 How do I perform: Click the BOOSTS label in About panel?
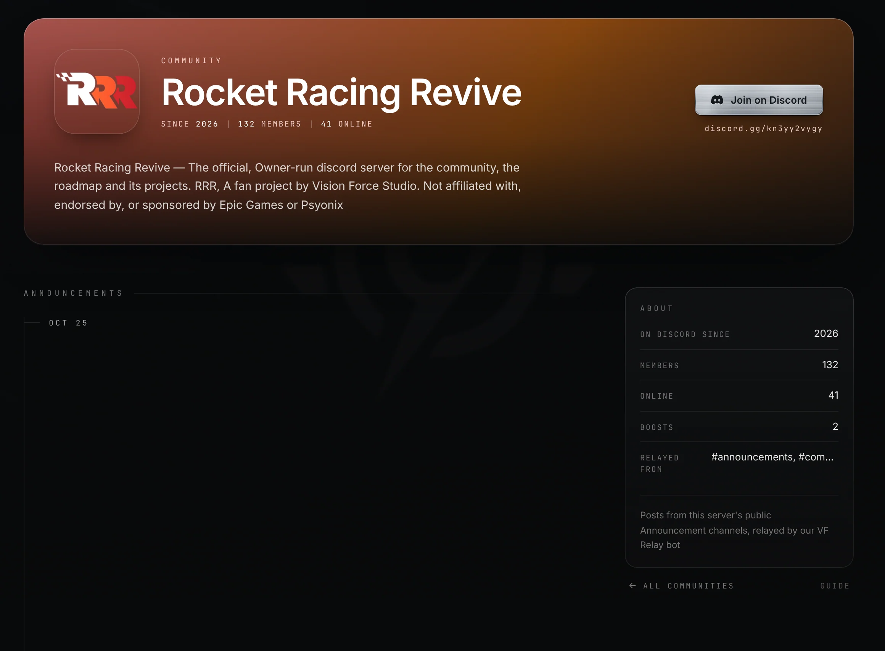[x=657, y=427]
